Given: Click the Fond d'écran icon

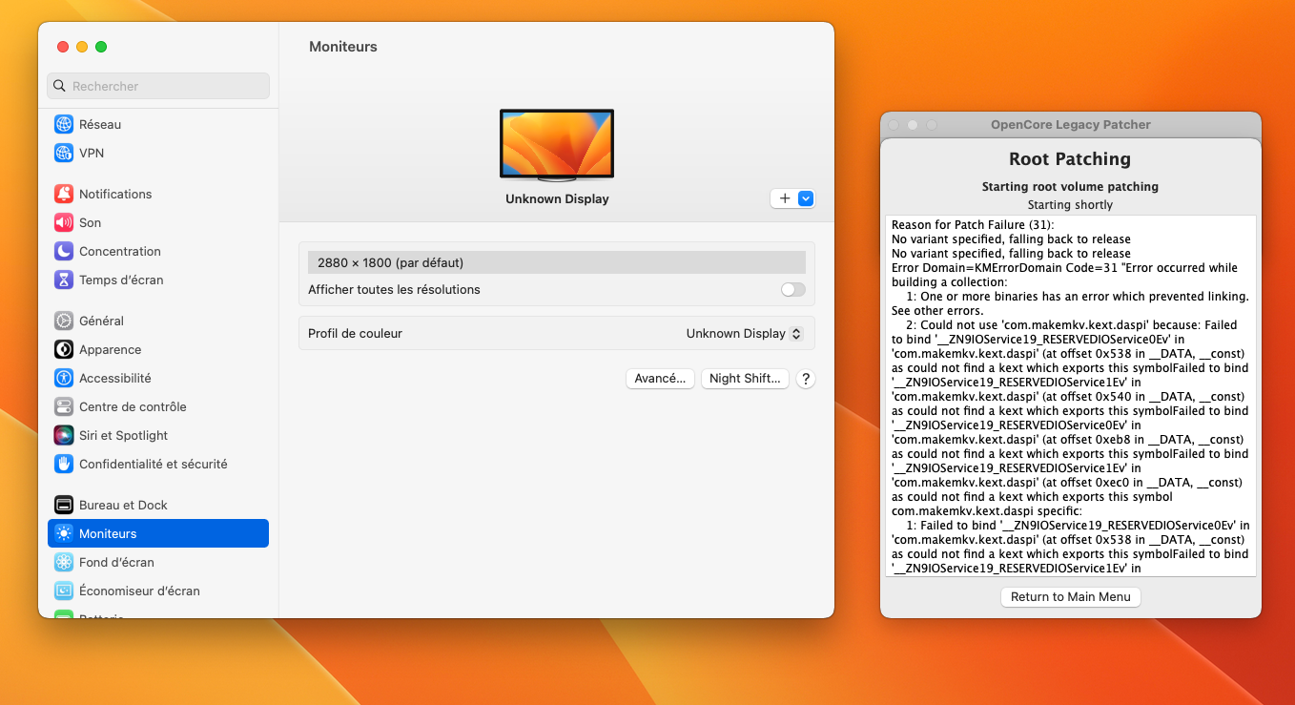Looking at the screenshot, I should click(x=64, y=562).
